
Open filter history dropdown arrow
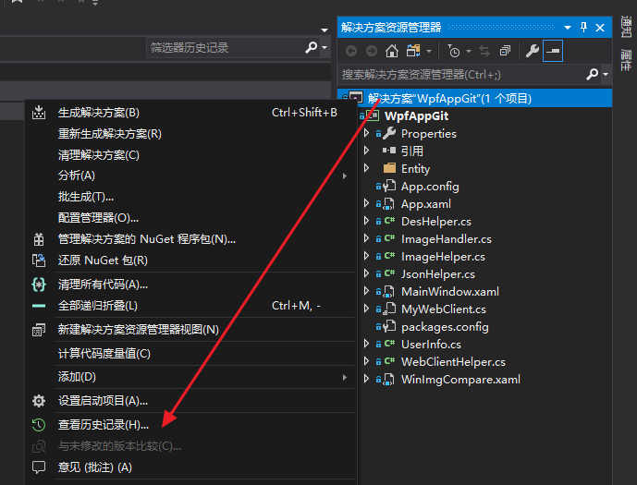pyautogui.click(x=325, y=47)
